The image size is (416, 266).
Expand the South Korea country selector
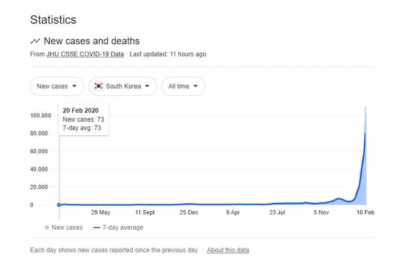point(123,86)
